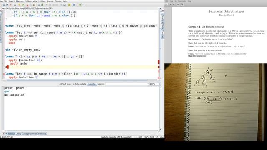Toggle the fold marker beside the last lemma
The height and width of the screenshot is (150, 267).
[x=4, y=74]
